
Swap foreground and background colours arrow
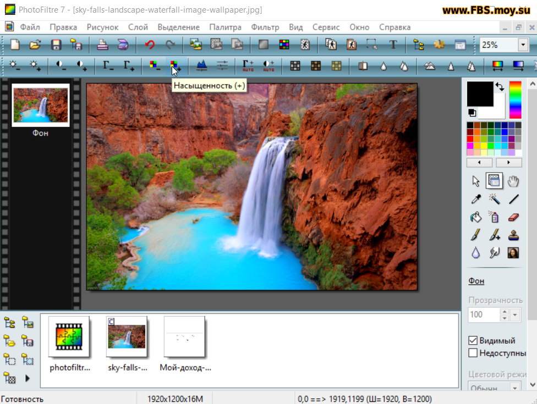click(500, 87)
